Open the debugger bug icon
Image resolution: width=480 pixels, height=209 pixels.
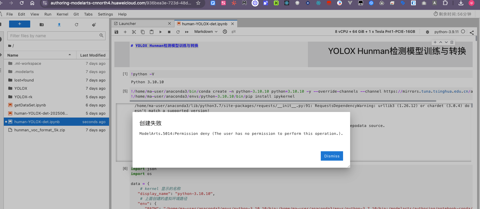[428, 32]
